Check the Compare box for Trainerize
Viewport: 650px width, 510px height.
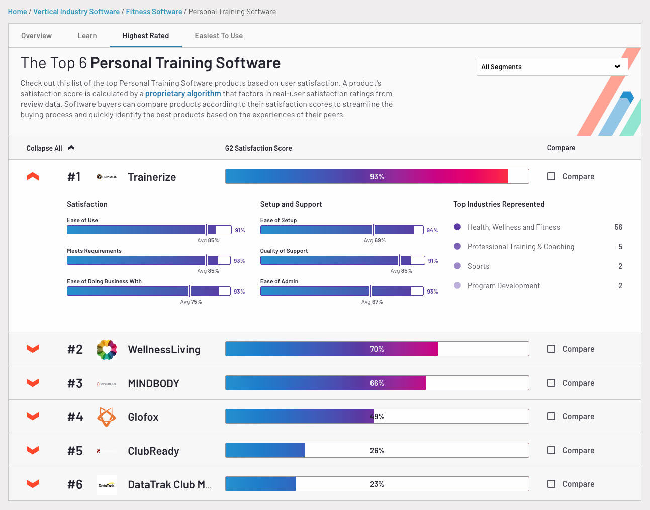tap(551, 176)
